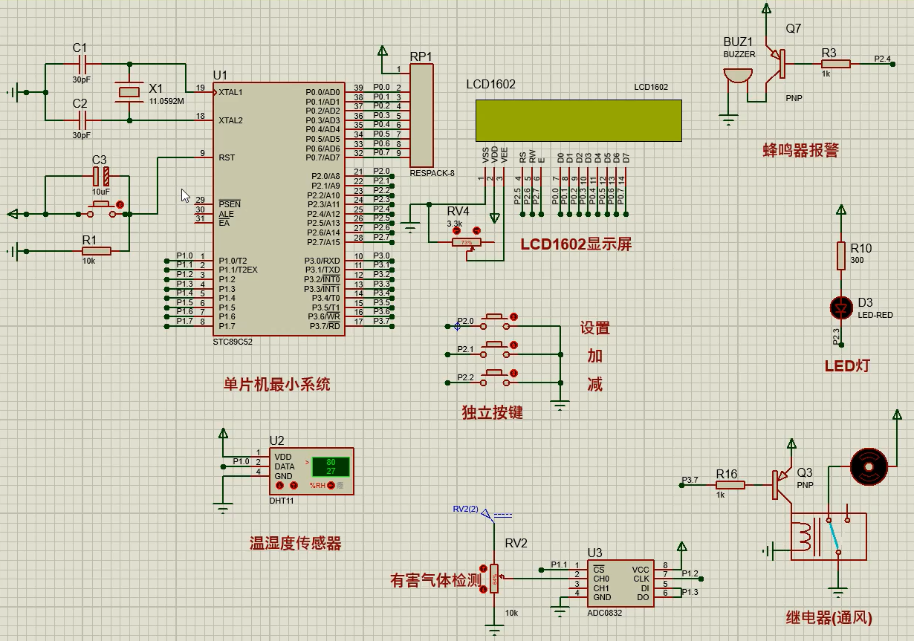Select the ventilation fan motor symbol
Screen dimensions: 914x641
coord(867,466)
